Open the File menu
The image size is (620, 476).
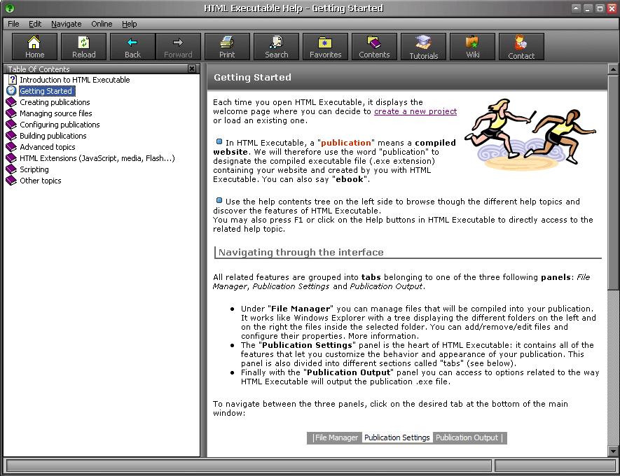[13, 24]
